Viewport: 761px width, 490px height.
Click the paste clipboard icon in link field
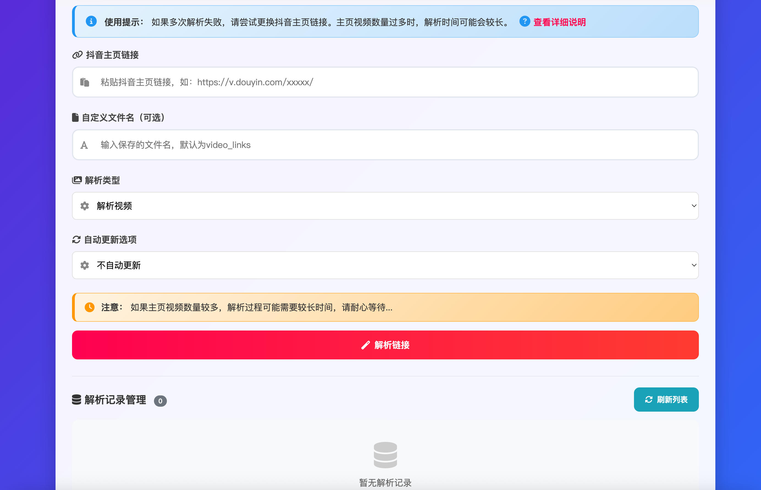[85, 82]
